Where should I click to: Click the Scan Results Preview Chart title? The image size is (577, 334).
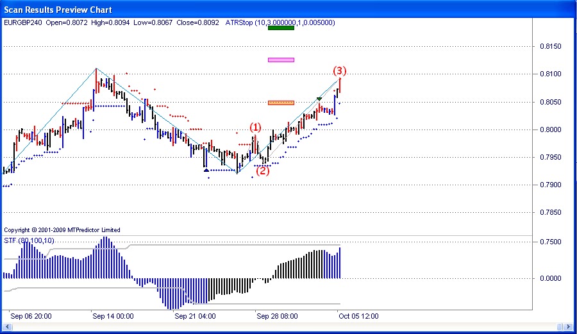click(x=58, y=10)
